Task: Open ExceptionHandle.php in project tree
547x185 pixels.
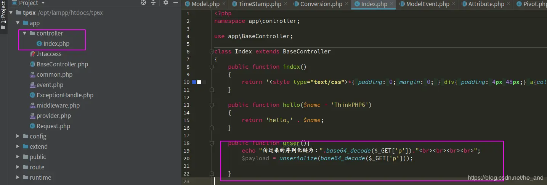Action: click(x=65, y=95)
